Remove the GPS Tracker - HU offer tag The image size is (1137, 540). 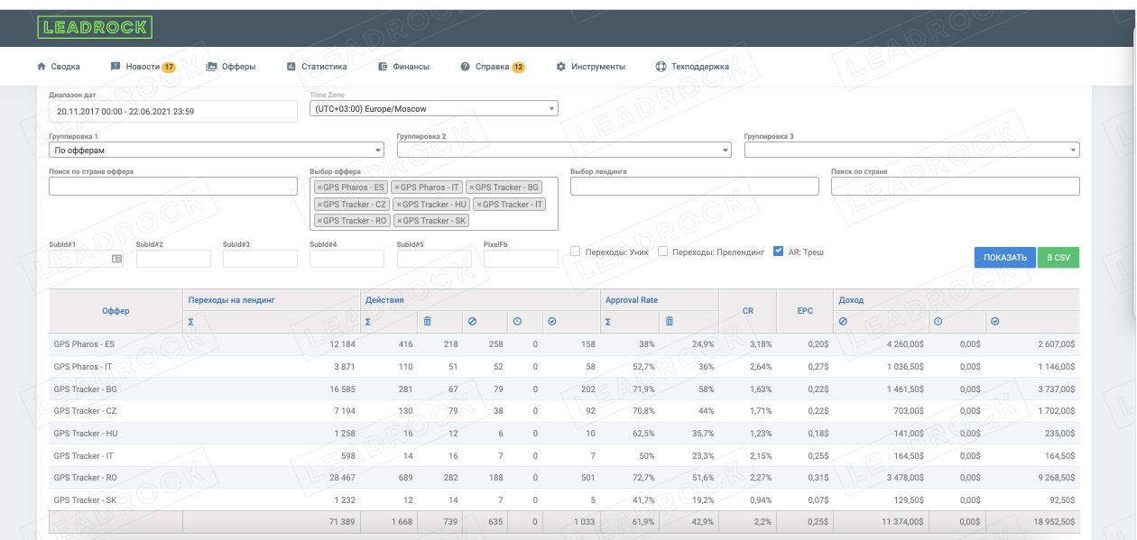[399, 204]
